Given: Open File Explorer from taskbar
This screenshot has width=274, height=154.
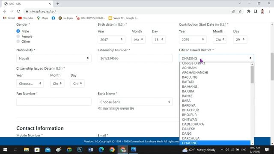Looking at the screenshot, I should point(27,150).
